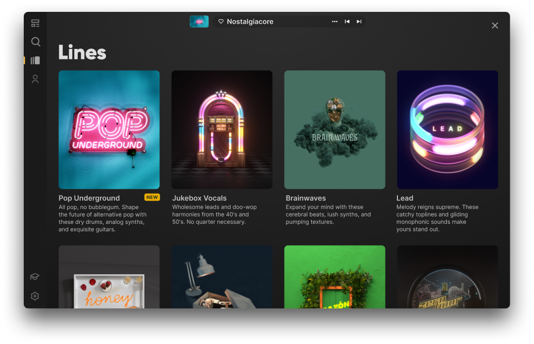Open the search icon in sidebar
Image resolution: width=534 pixels, height=344 pixels.
pos(36,42)
